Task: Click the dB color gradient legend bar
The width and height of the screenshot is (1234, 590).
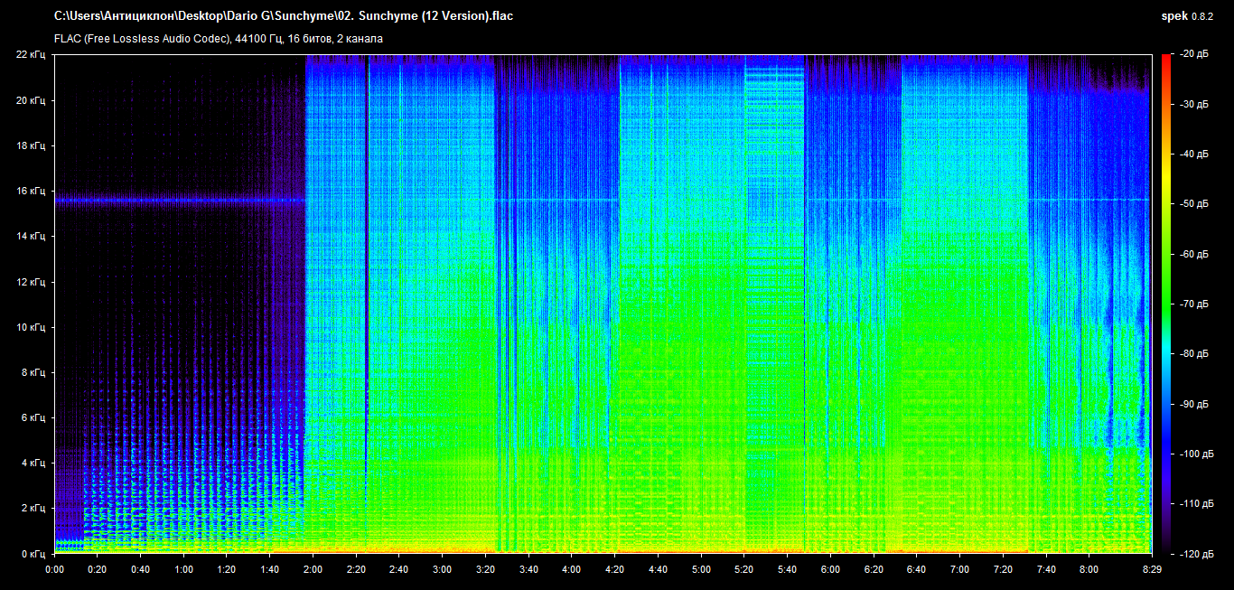Action: [1165, 304]
